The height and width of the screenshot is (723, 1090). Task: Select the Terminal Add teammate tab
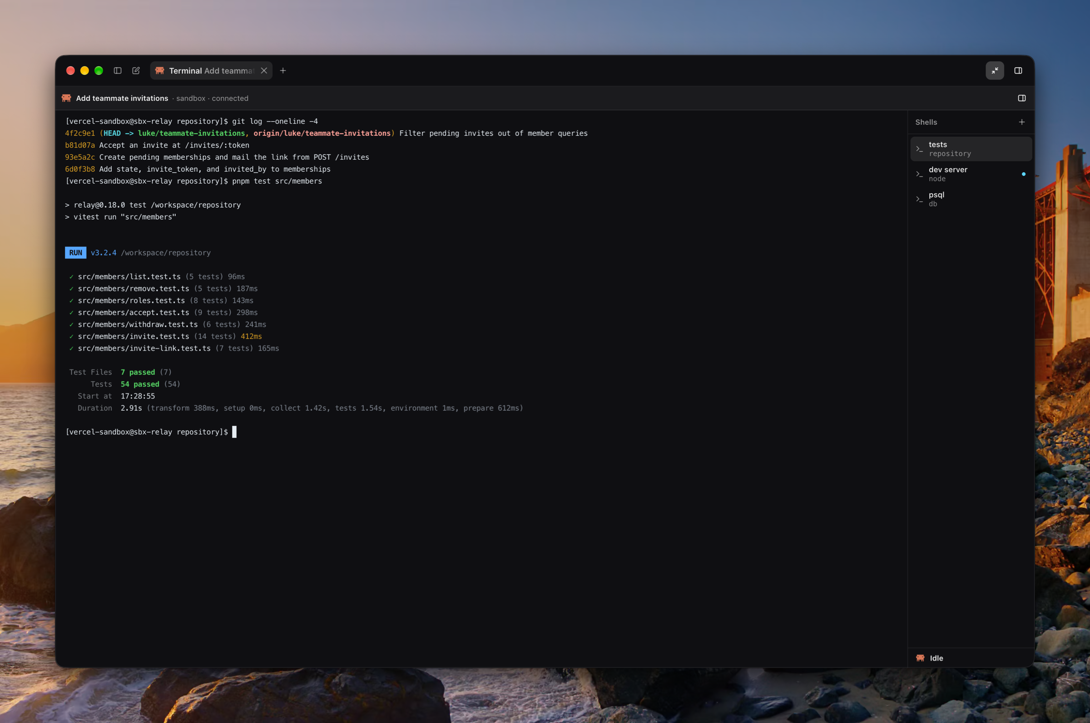211,70
